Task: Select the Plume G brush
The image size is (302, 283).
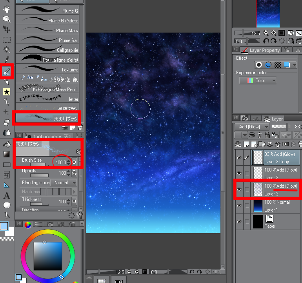Action: (47, 10)
